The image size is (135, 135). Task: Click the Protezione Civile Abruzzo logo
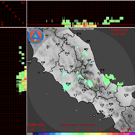tap(36, 36)
